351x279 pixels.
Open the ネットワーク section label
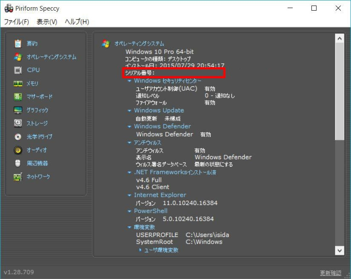pyautogui.click(x=38, y=177)
